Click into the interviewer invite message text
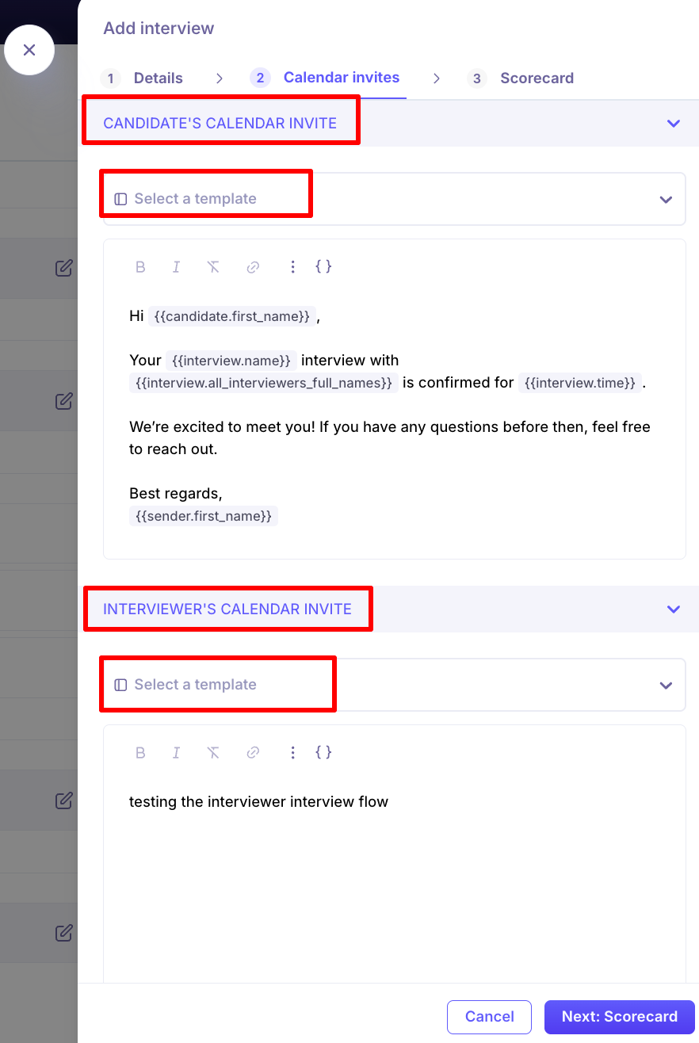This screenshot has width=699, height=1043. point(258,802)
